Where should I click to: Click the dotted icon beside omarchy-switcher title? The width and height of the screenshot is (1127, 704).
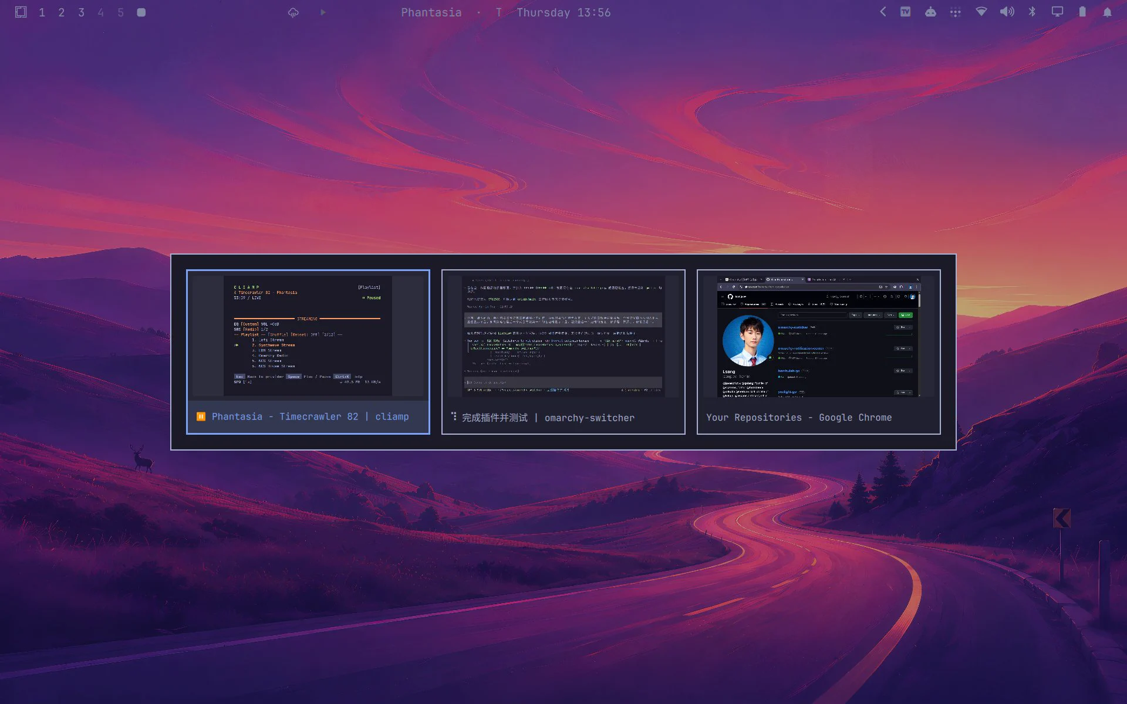point(454,417)
